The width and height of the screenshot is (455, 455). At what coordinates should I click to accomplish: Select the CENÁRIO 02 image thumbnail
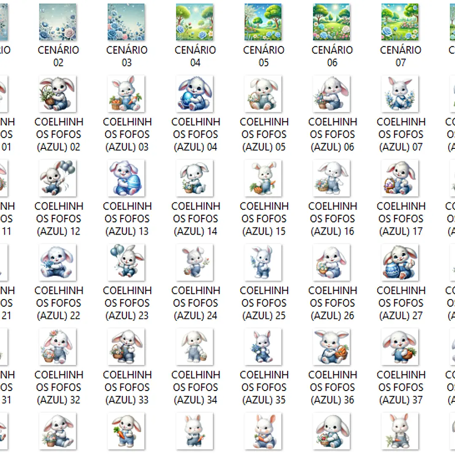click(x=58, y=22)
